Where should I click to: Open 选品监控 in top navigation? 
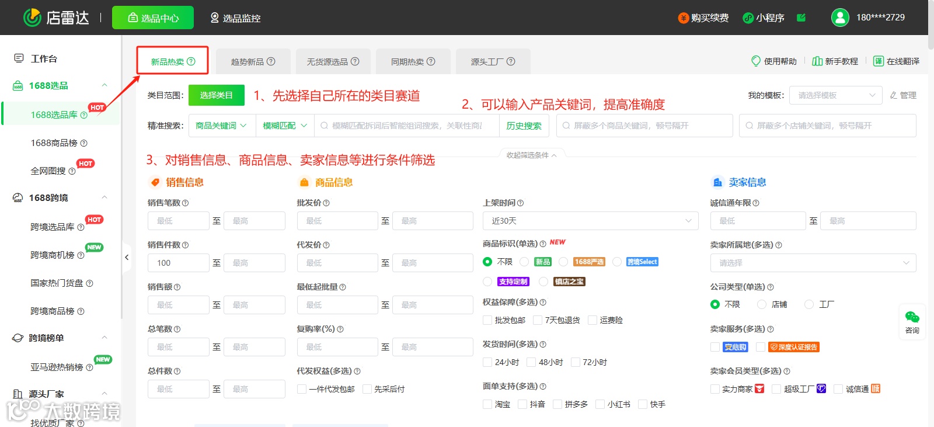235,18
